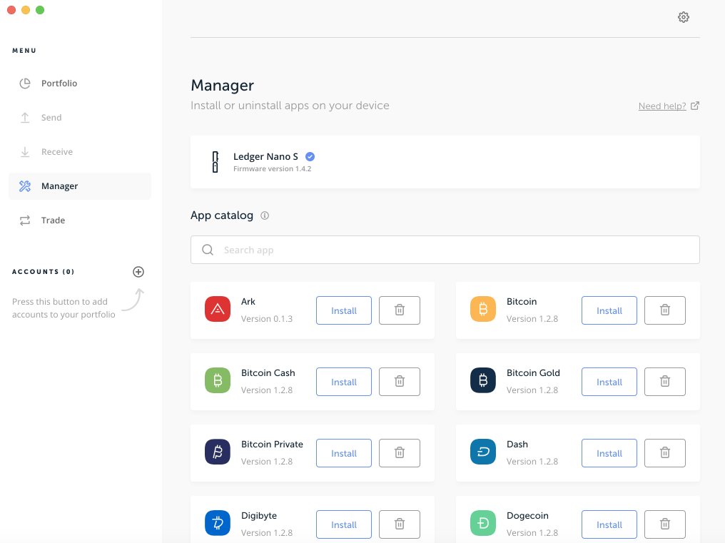725x543 pixels.
Task: Click the external link icon beside Need help
Action: click(695, 106)
